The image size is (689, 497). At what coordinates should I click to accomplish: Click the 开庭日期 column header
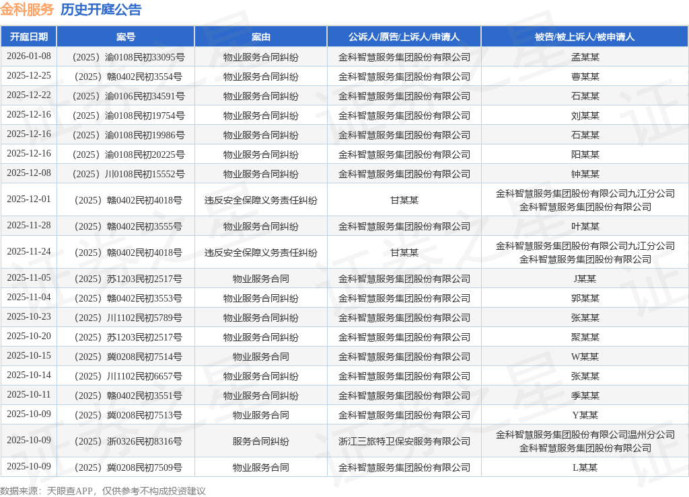(x=29, y=37)
